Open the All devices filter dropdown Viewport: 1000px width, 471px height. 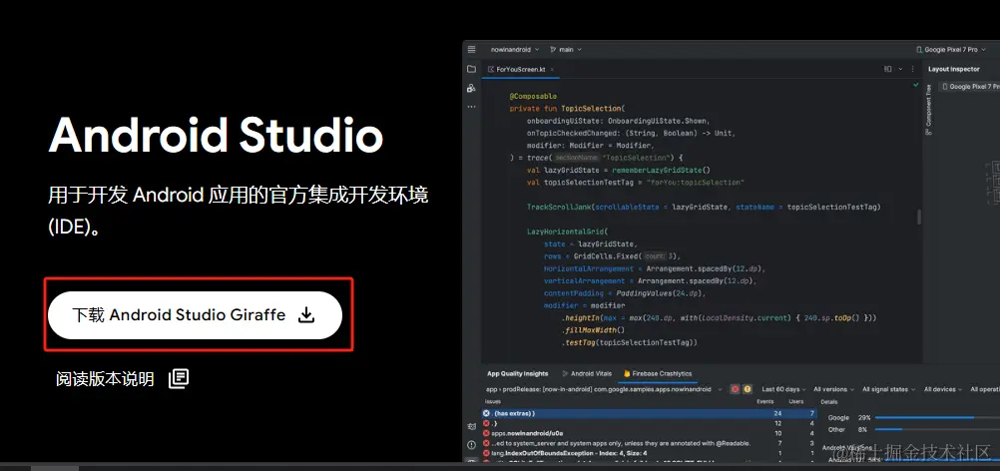point(943,389)
